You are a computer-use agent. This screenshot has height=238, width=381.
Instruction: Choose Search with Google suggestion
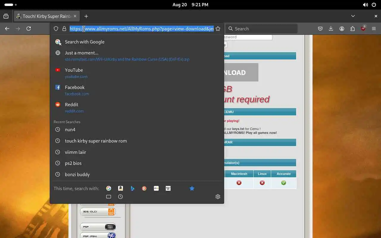click(x=137, y=42)
